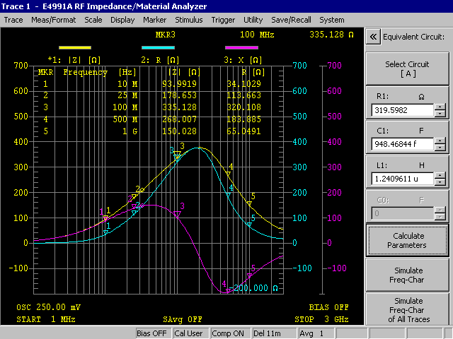453x339 pixels.
Task: Decrease C1 with the down stepper arrow
Action: coord(440,148)
